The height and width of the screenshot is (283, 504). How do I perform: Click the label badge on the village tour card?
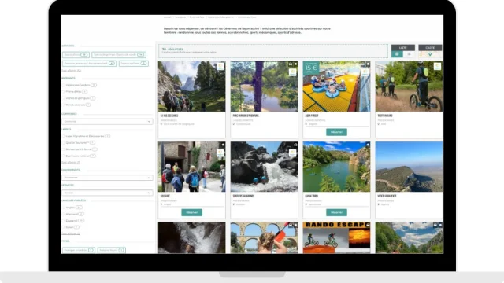click(x=220, y=153)
